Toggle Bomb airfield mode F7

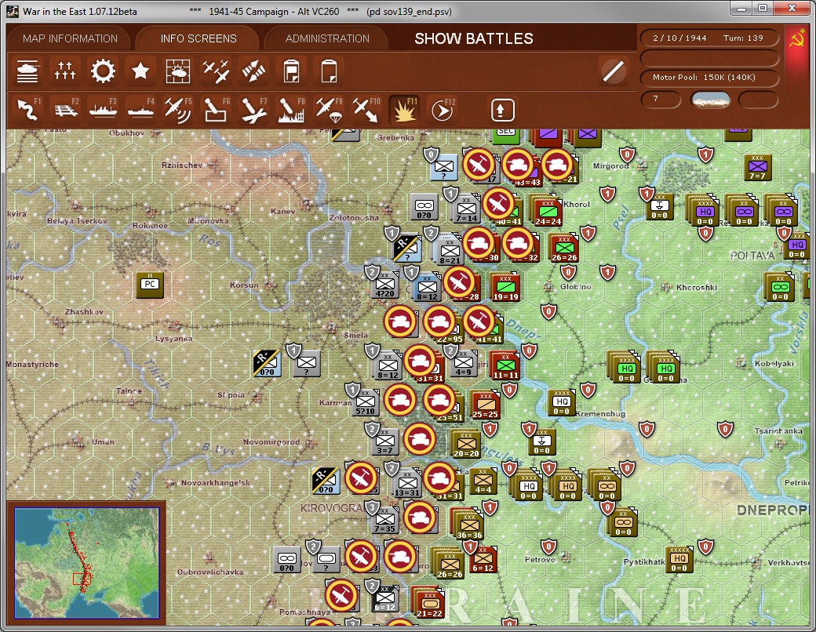coord(253,110)
